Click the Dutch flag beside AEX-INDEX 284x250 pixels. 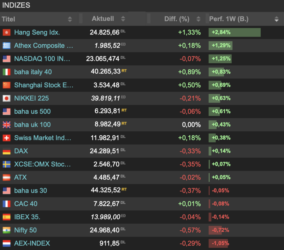click(7, 243)
